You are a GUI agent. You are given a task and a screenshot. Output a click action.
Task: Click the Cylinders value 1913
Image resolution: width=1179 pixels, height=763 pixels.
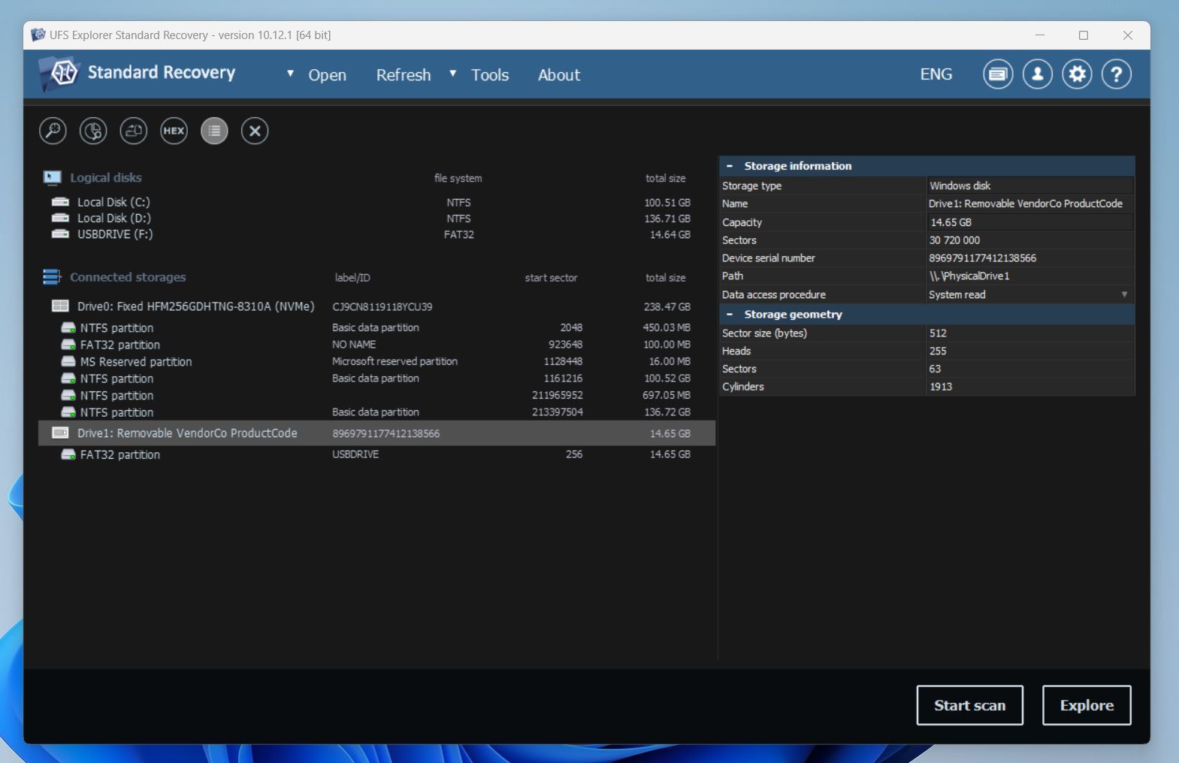click(x=941, y=387)
